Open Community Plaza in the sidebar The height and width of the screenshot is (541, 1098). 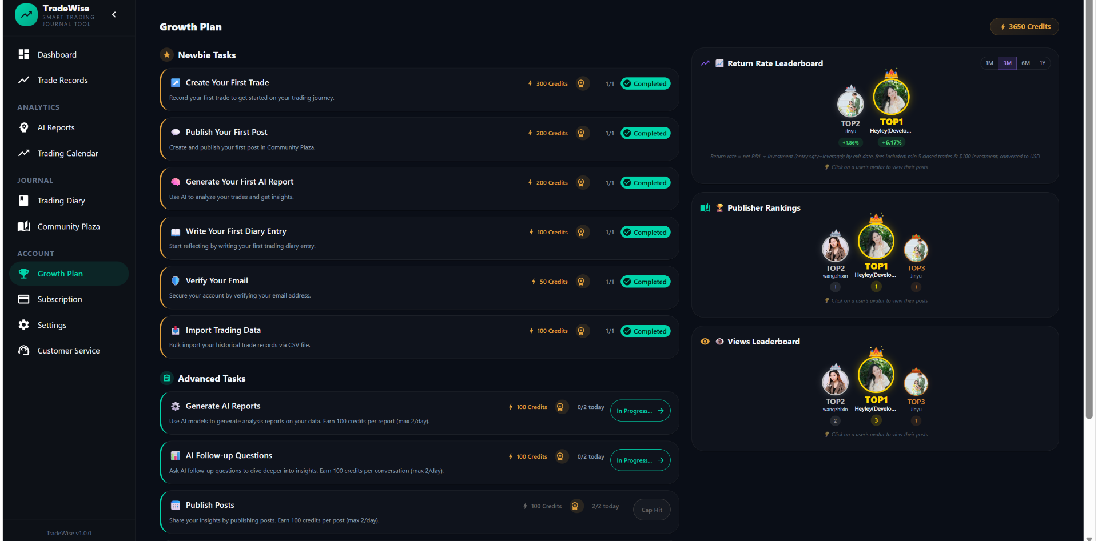[x=69, y=226]
